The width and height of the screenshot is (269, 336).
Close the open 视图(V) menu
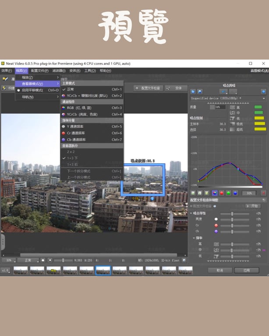coord(21,71)
